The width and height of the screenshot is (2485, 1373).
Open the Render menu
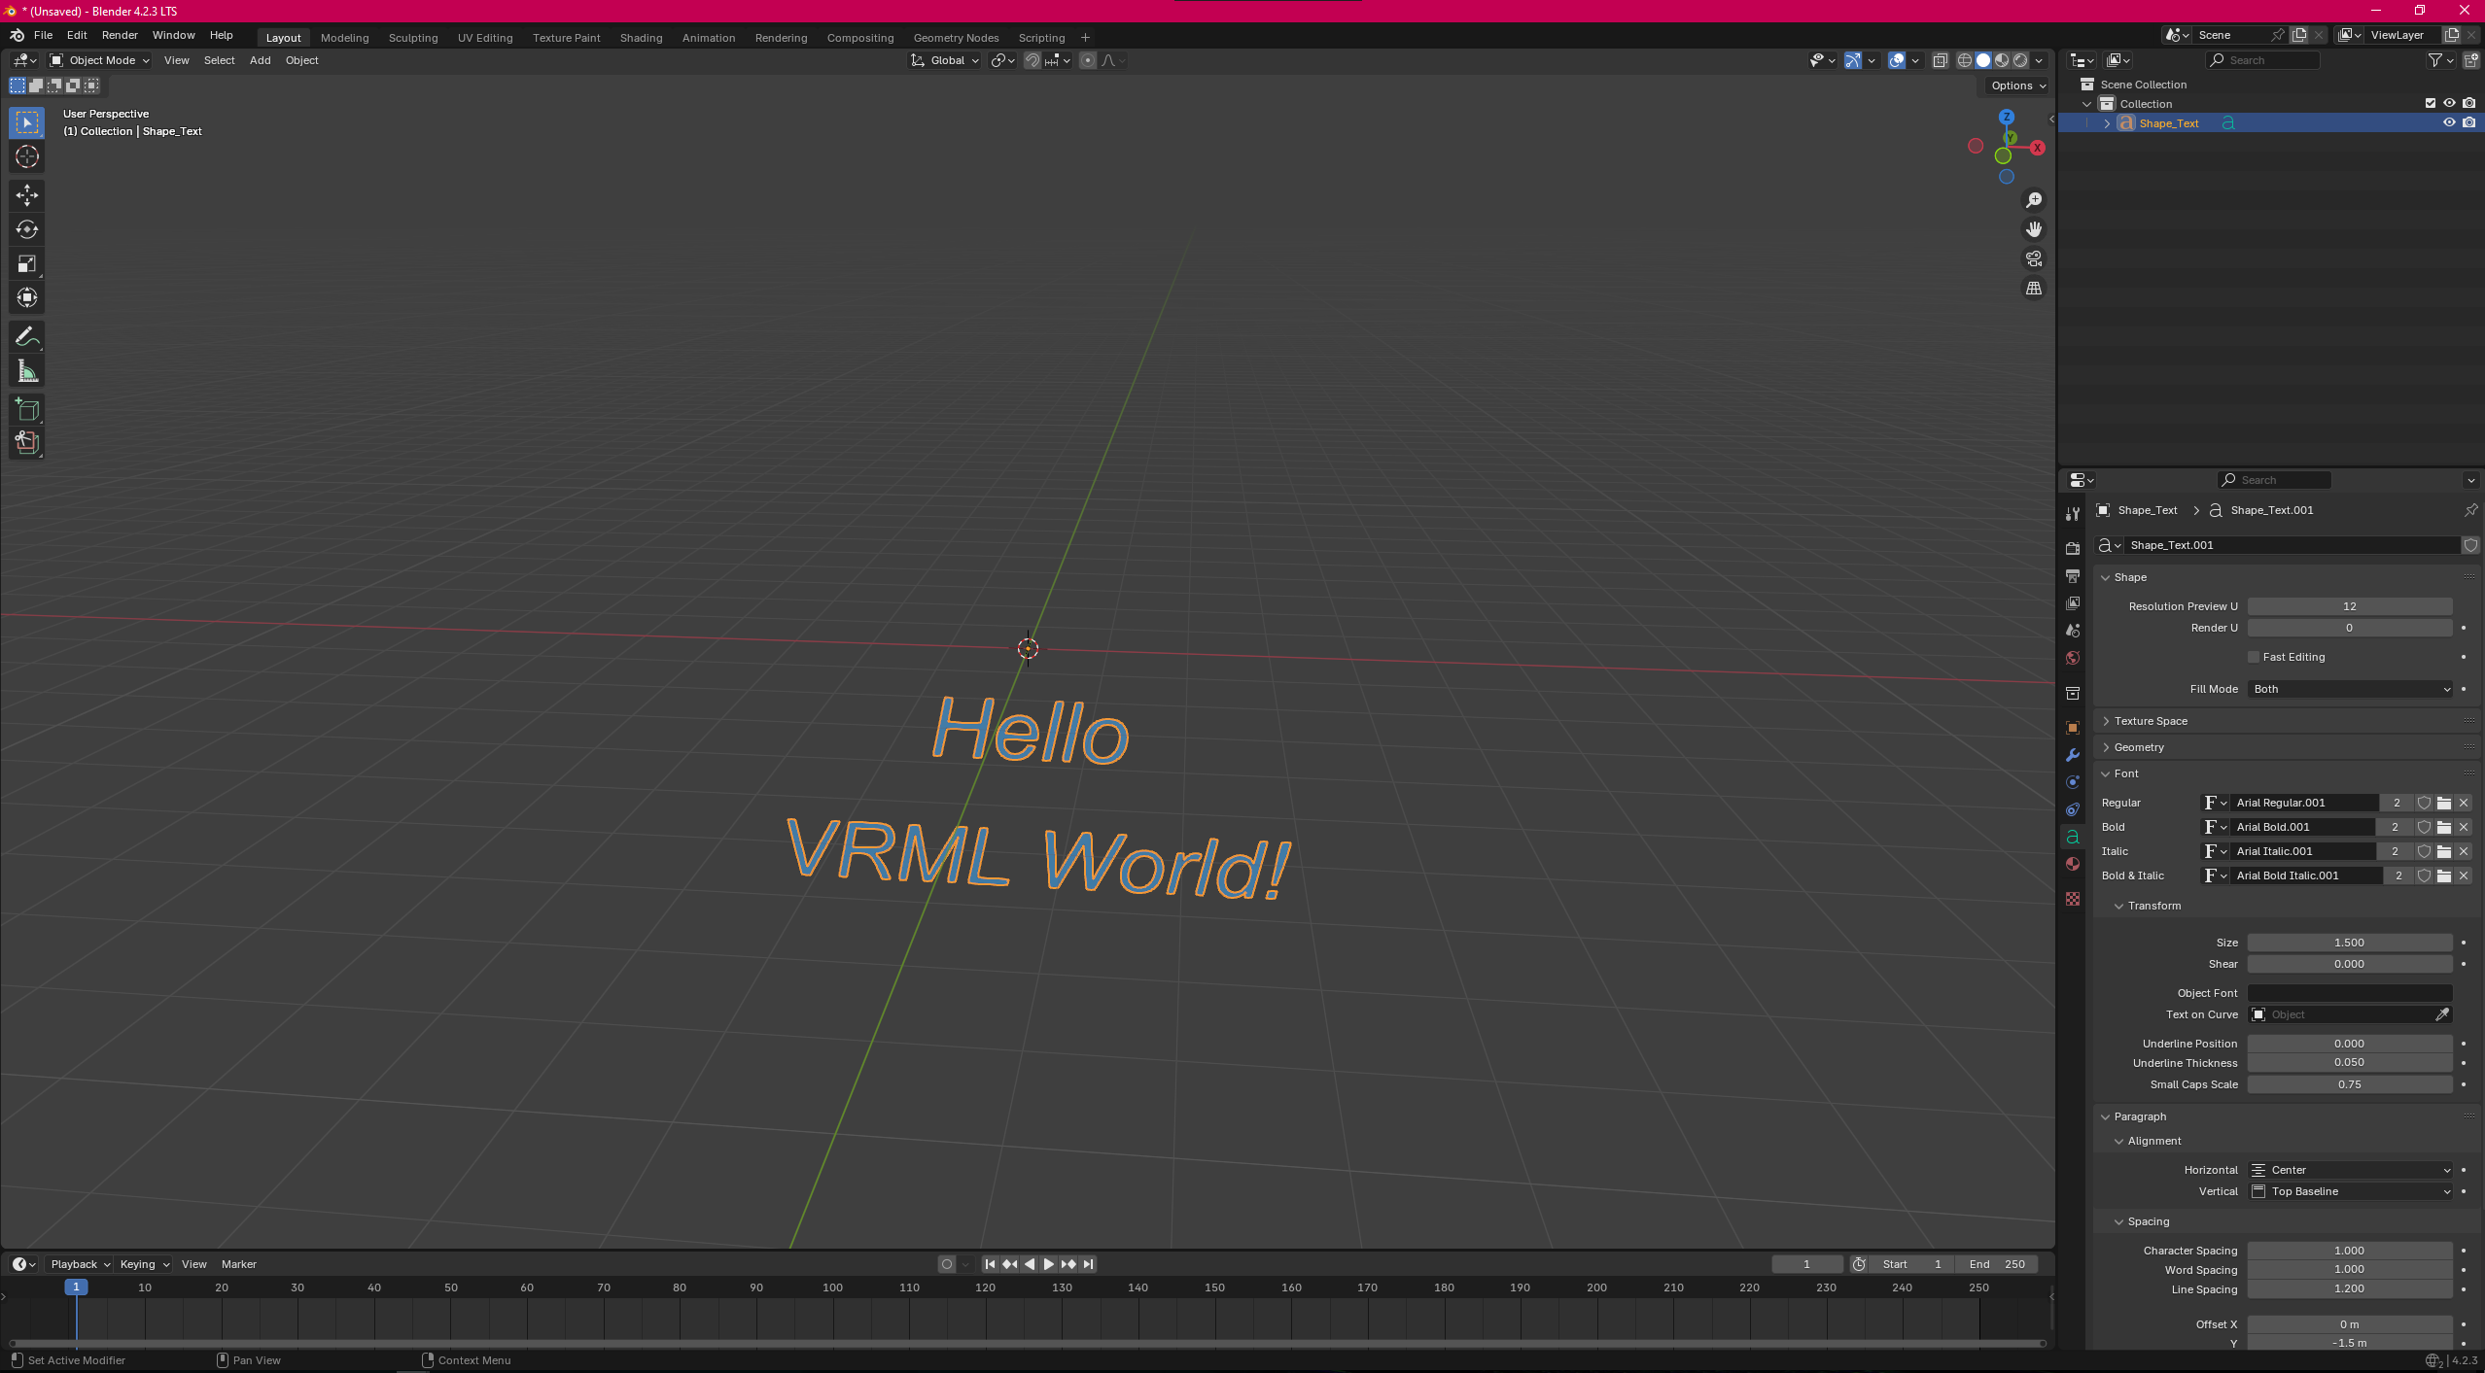[x=120, y=35]
